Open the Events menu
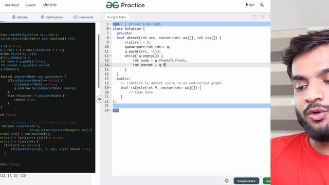 click(30, 5)
